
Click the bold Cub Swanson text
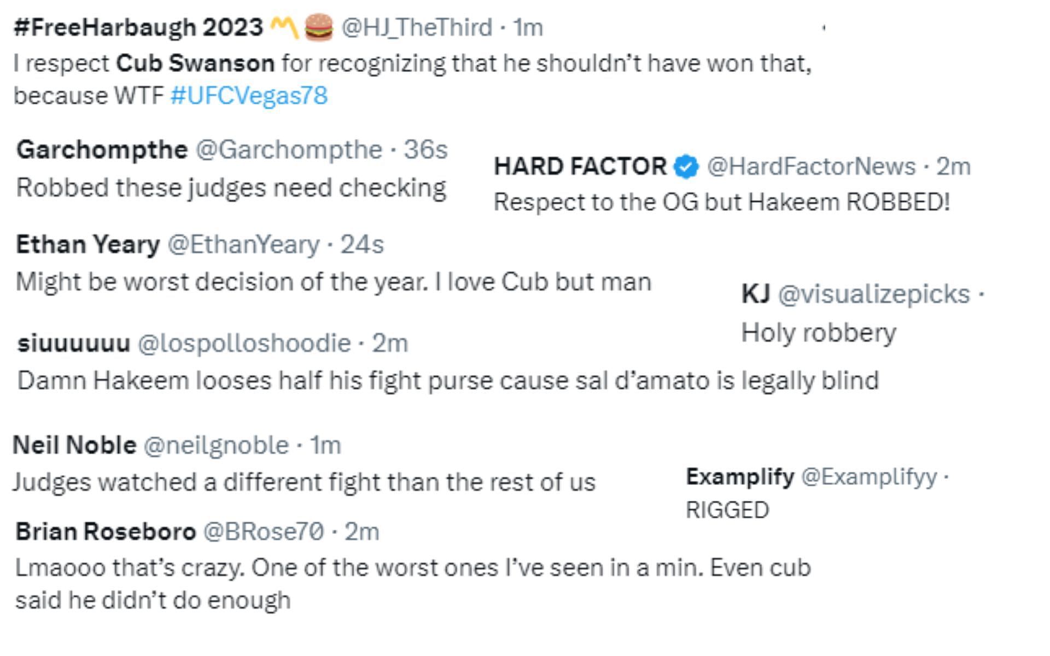click(195, 63)
